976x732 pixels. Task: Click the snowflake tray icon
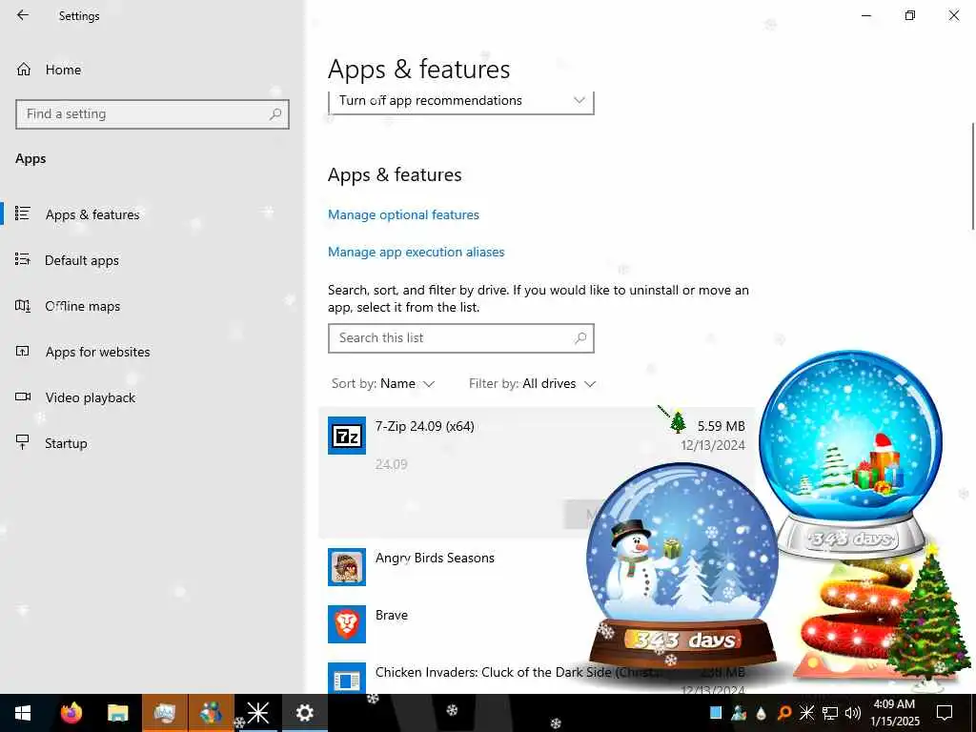tap(806, 713)
